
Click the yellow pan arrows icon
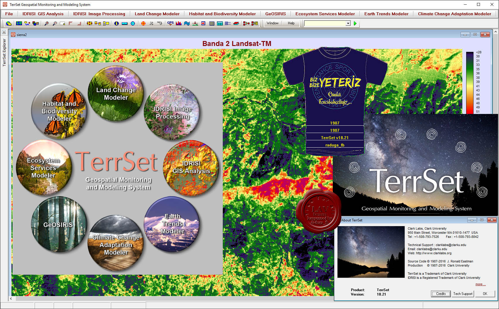click(90, 23)
